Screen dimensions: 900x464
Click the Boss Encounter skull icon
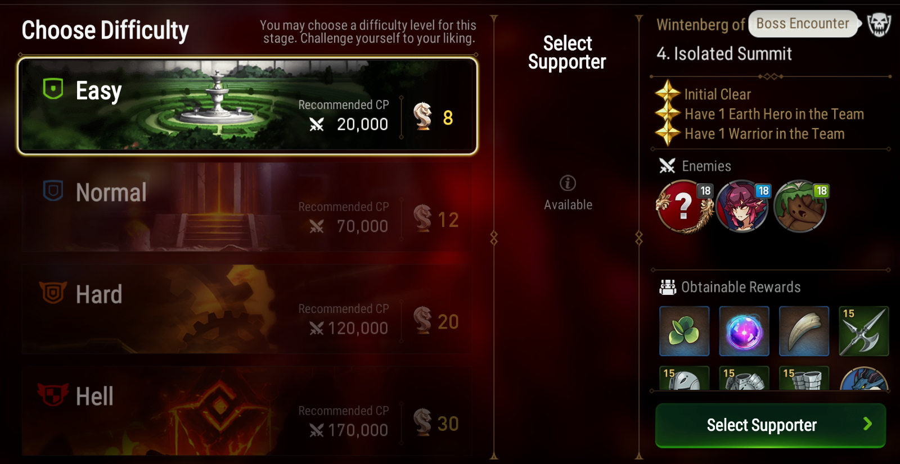(879, 24)
